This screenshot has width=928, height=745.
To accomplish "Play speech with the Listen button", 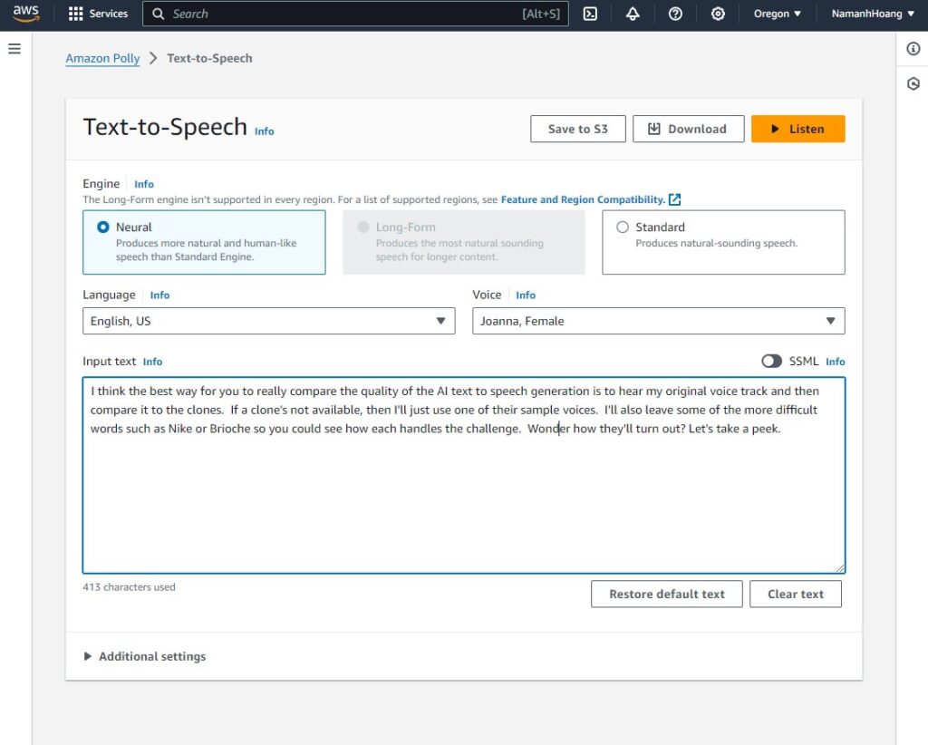I will pyautogui.click(x=797, y=129).
